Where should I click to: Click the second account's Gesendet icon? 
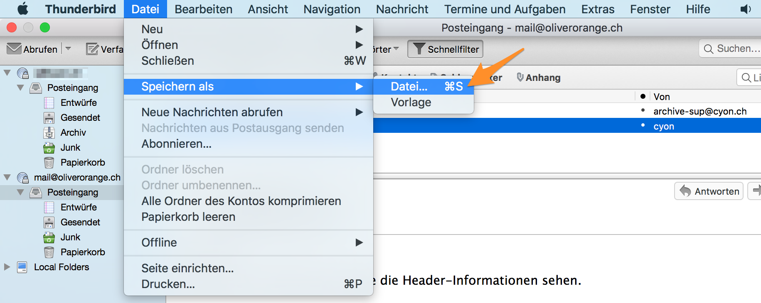coord(49,222)
